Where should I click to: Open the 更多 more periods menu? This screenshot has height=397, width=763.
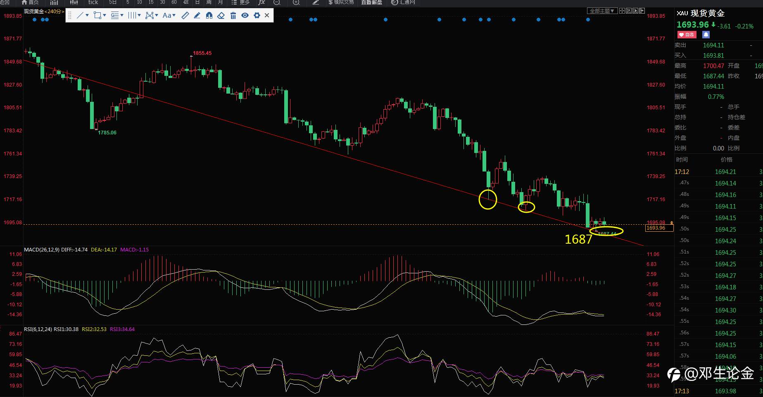[240, 2]
